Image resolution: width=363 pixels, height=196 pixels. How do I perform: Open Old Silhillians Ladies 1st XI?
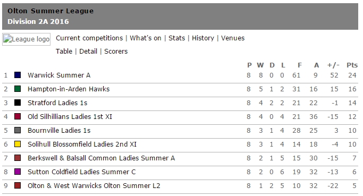pyautogui.click(x=70, y=117)
